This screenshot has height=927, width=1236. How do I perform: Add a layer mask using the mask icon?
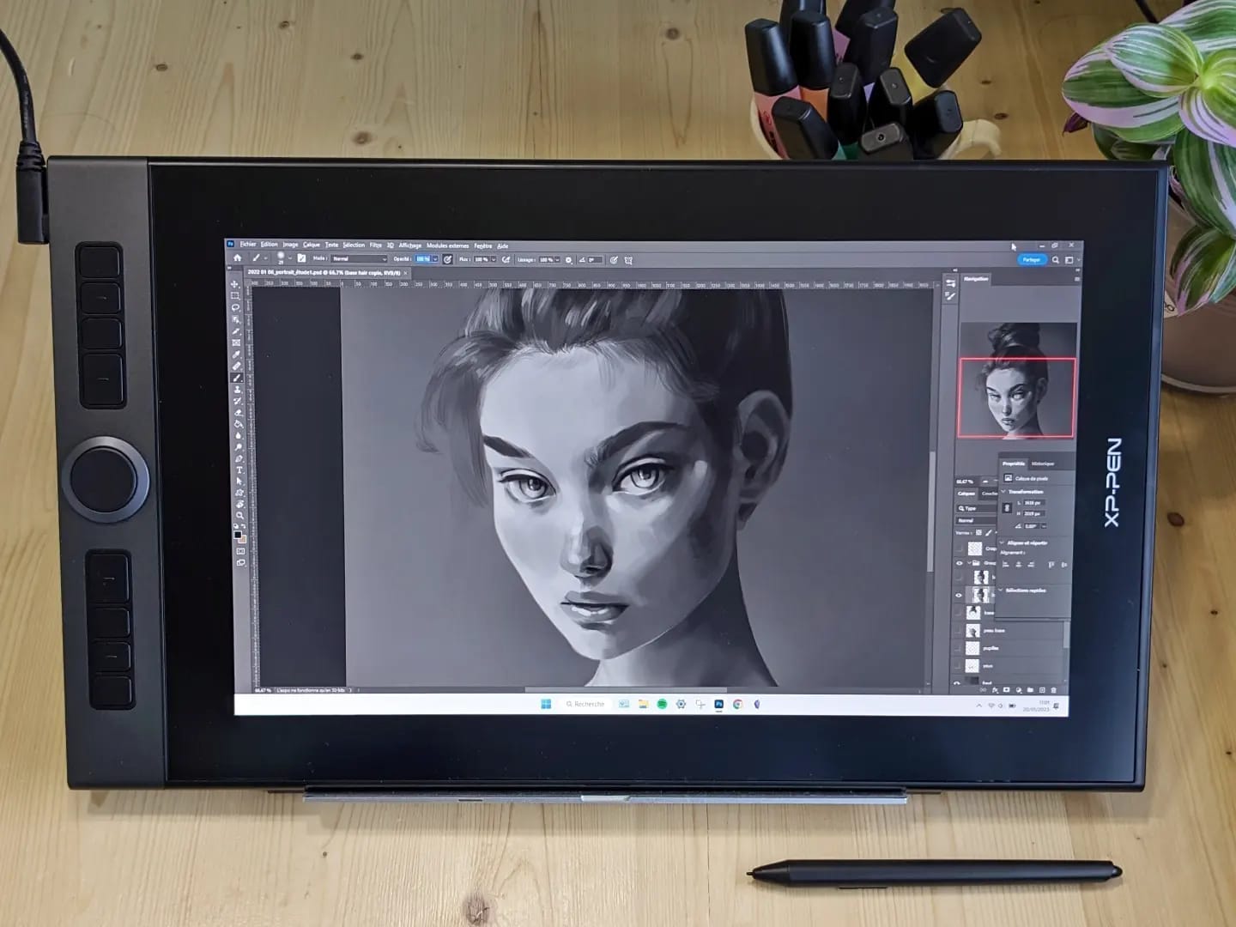coord(1006,689)
